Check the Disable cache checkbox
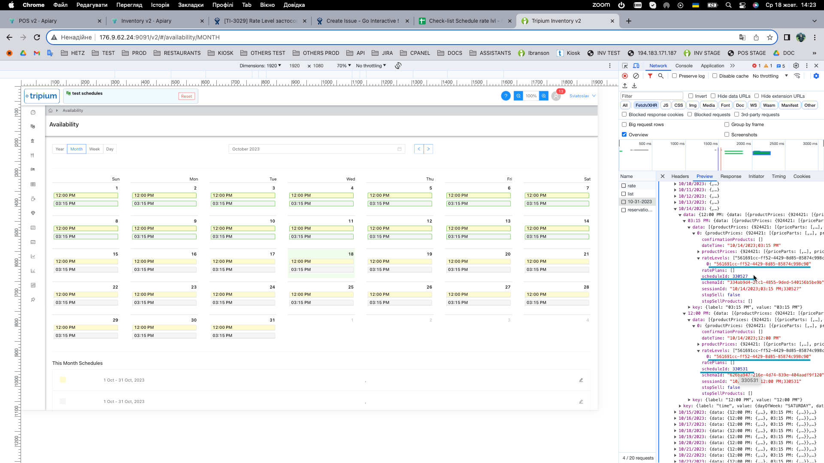This screenshot has width=824, height=463. (715, 76)
